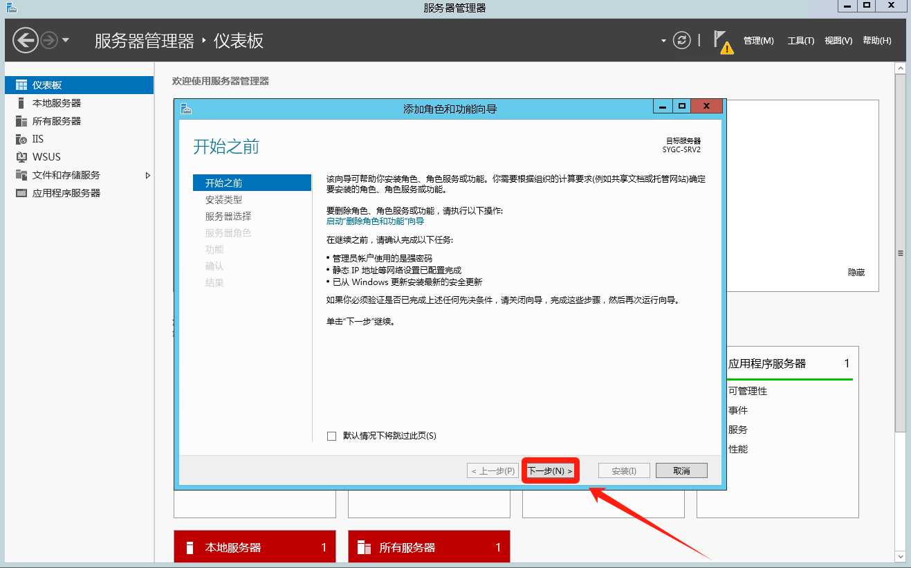Select the 仪表板 dashboard icon in sidebar
This screenshot has width=911, height=568.
pyautogui.click(x=21, y=85)
